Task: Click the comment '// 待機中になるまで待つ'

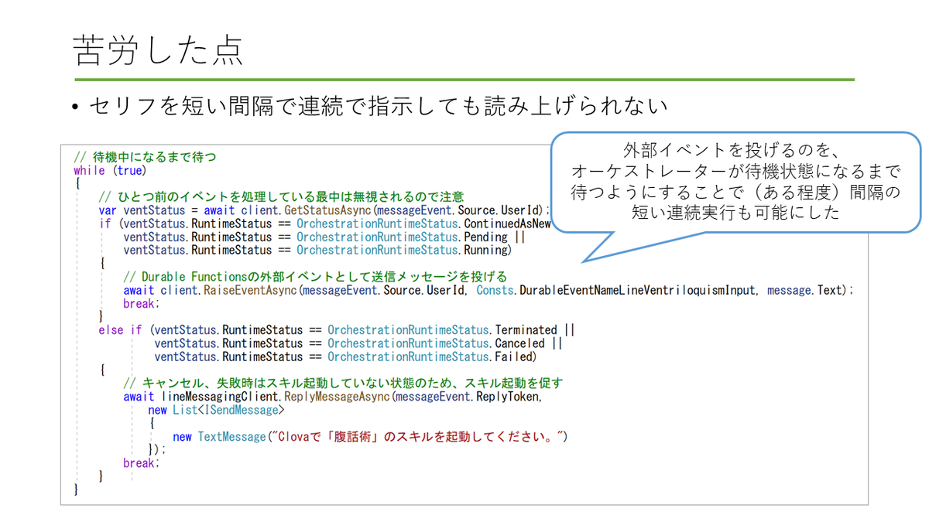Action: [x=145, y=157]
